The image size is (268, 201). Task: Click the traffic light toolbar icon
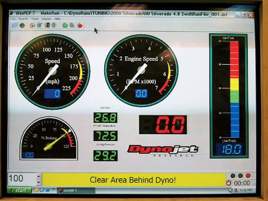tap(47, 25)
